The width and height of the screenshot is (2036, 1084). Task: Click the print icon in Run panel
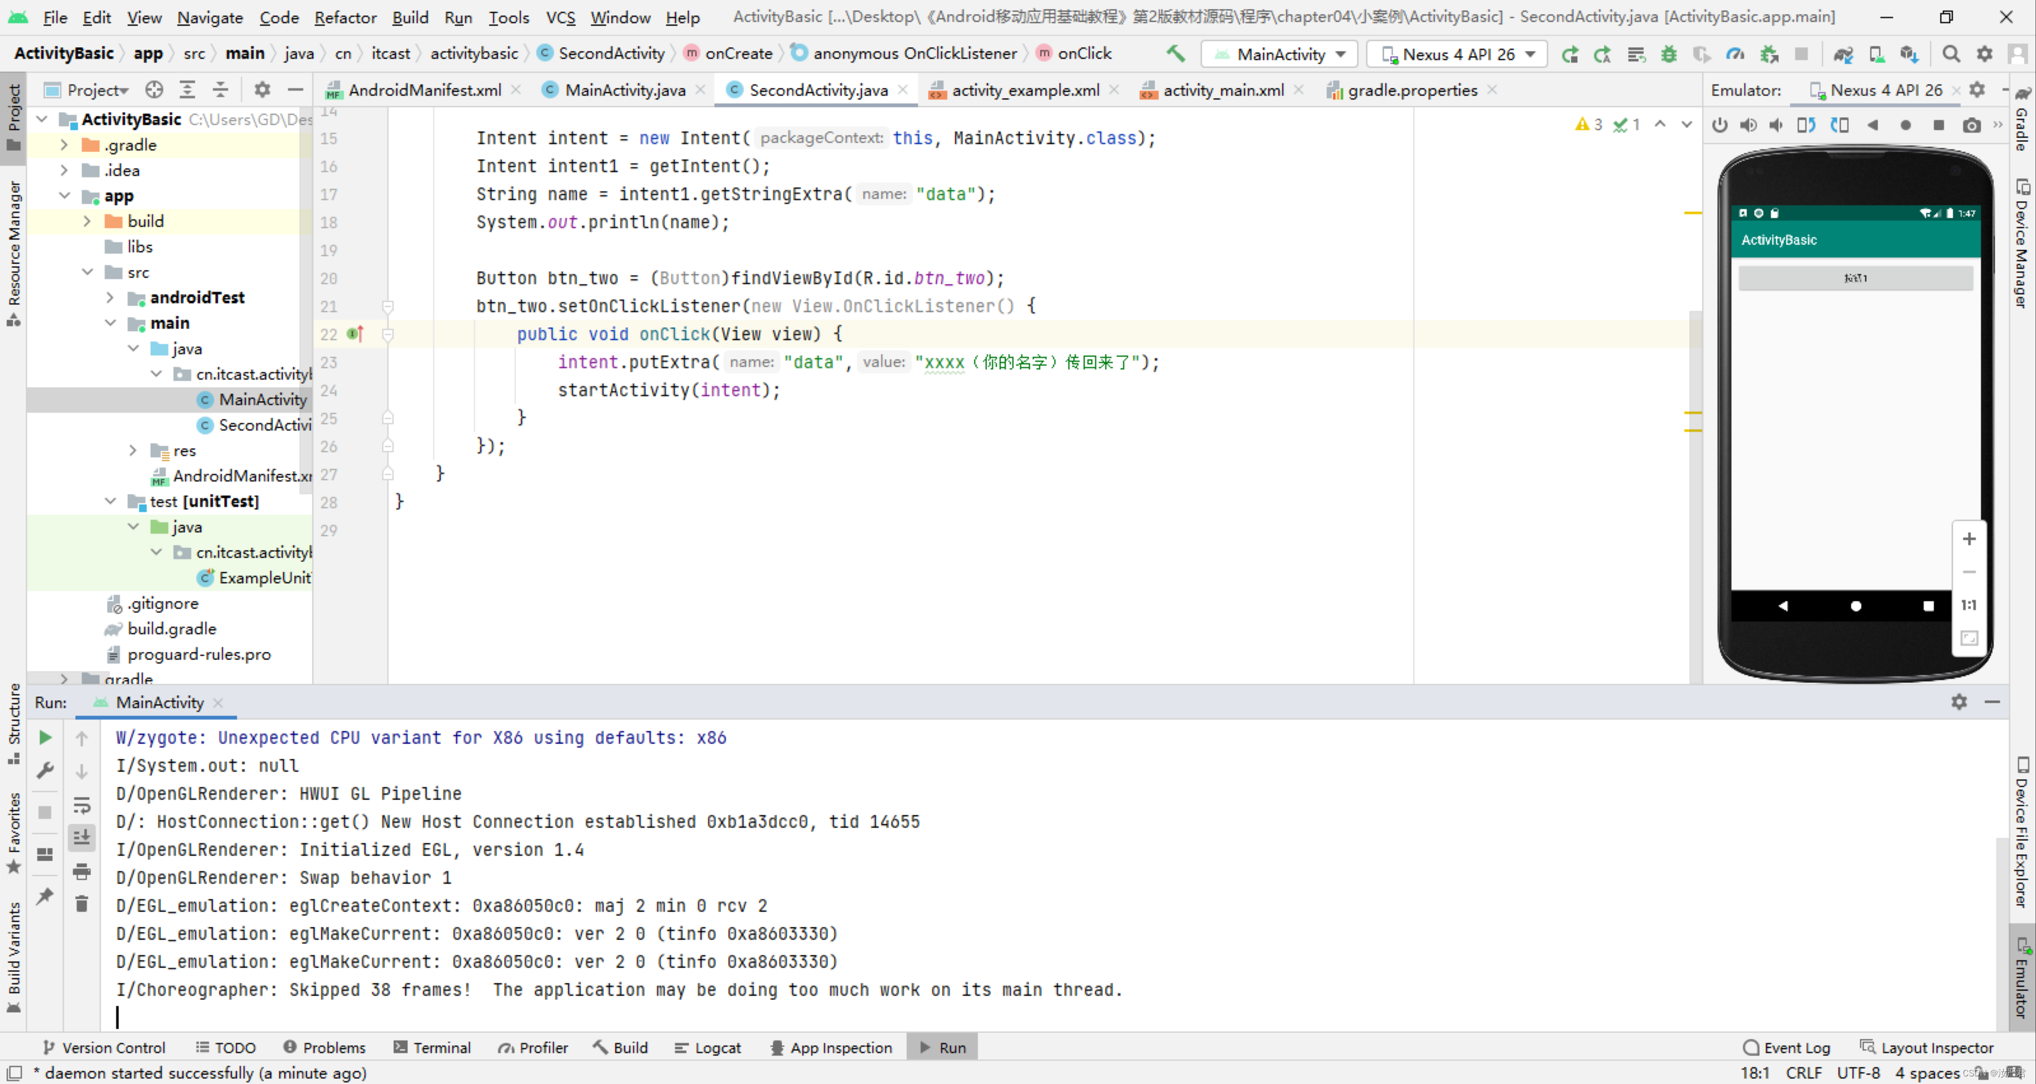tap(81, 871)
